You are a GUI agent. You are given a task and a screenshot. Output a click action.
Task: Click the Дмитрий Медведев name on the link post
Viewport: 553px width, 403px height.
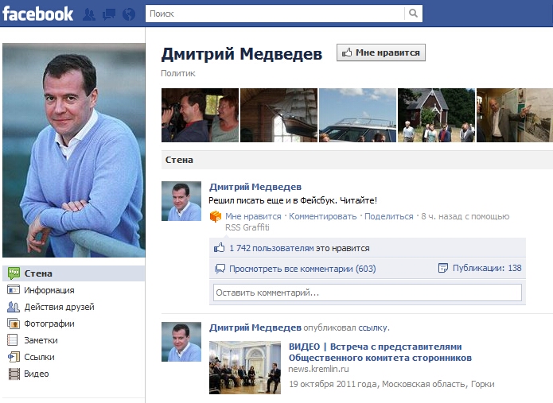pos(255,327)
